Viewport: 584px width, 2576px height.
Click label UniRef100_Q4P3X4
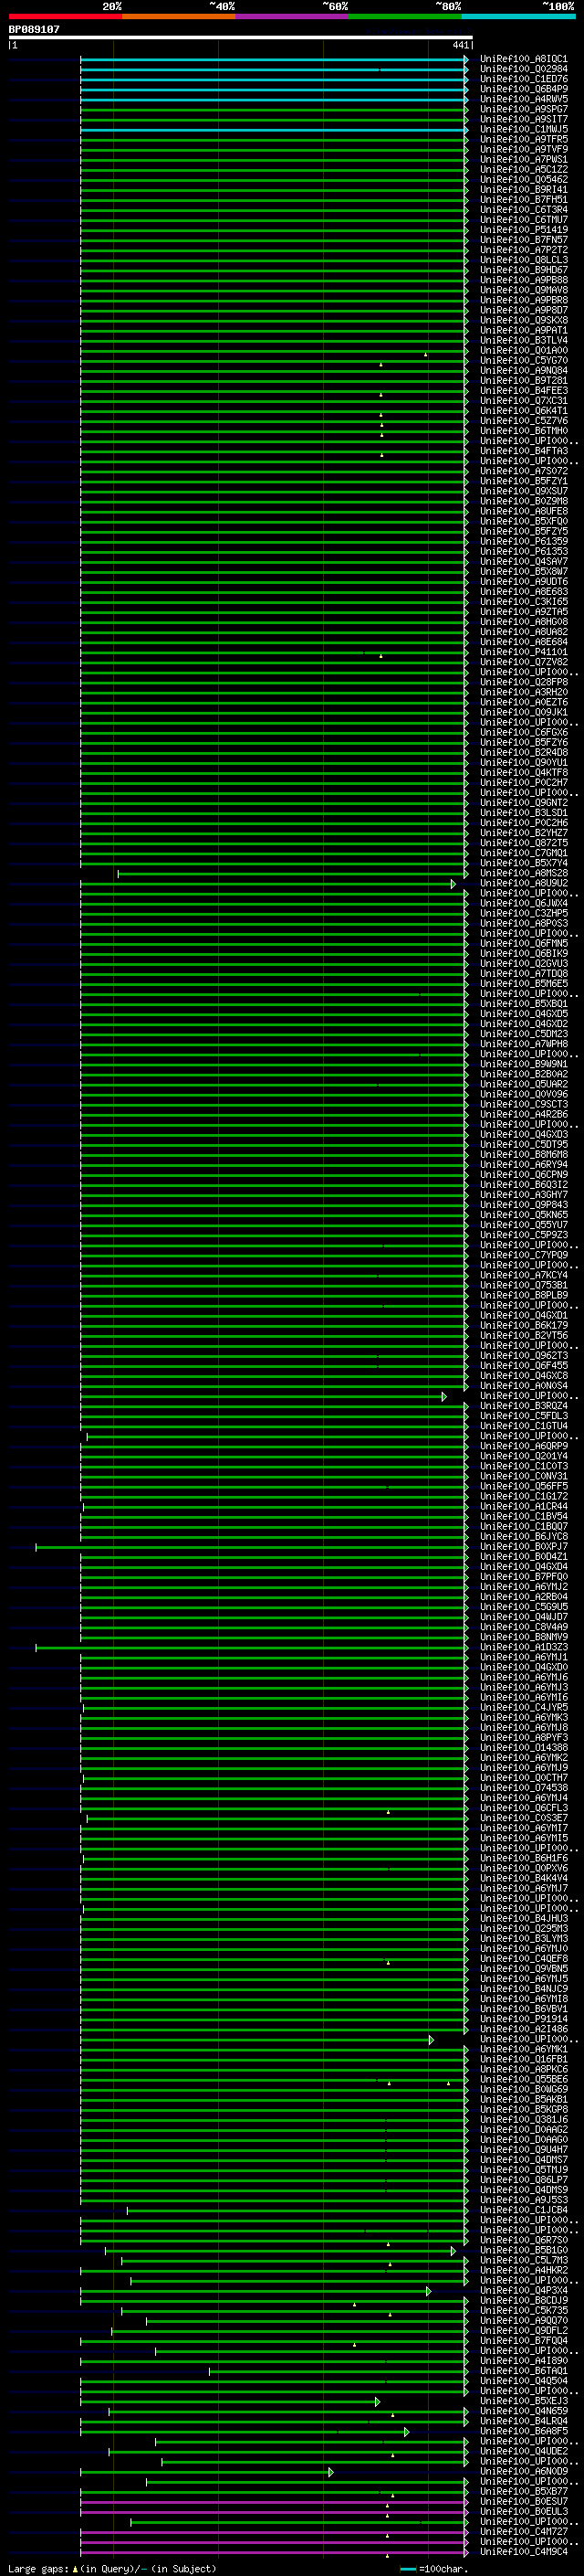click(523, 2290)
